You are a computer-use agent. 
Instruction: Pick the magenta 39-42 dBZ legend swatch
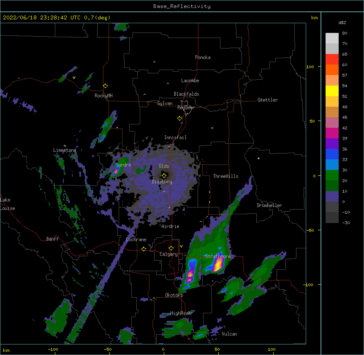tap(332, 133)
